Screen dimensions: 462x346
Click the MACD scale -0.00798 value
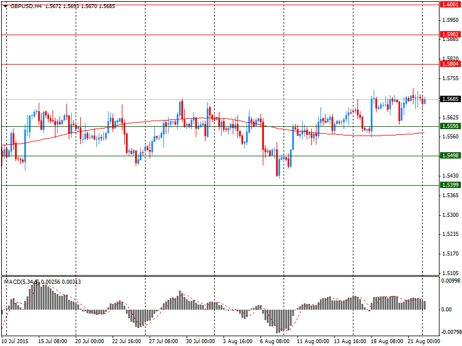point(450,332)
